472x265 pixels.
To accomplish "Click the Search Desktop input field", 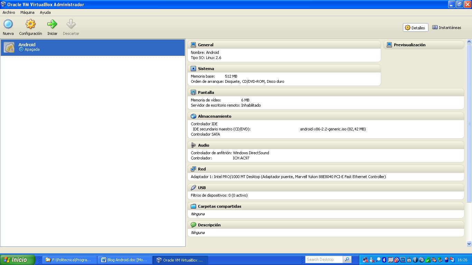I will coord(324,259).
